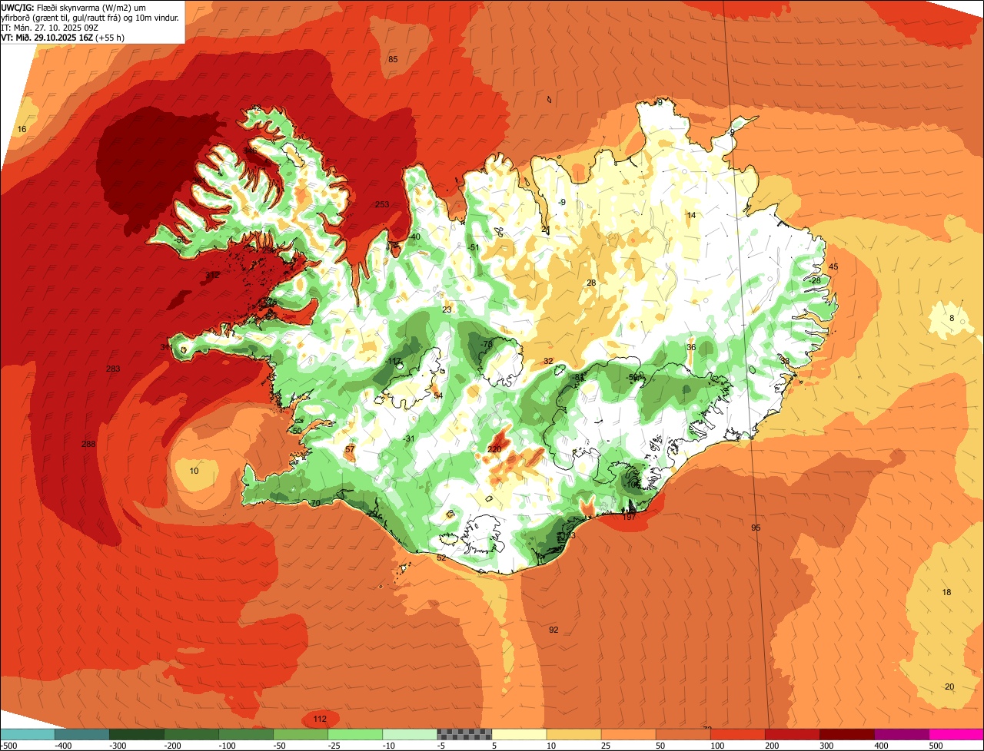Click the map value '18' in the southeast sea
This screenshot has width=984, height=751.
point(946,592)
